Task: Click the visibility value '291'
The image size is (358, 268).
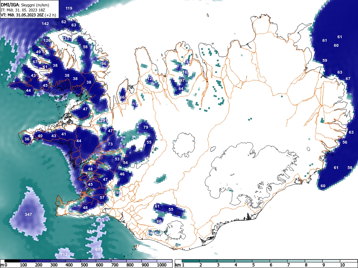Action: click(104, 120)
